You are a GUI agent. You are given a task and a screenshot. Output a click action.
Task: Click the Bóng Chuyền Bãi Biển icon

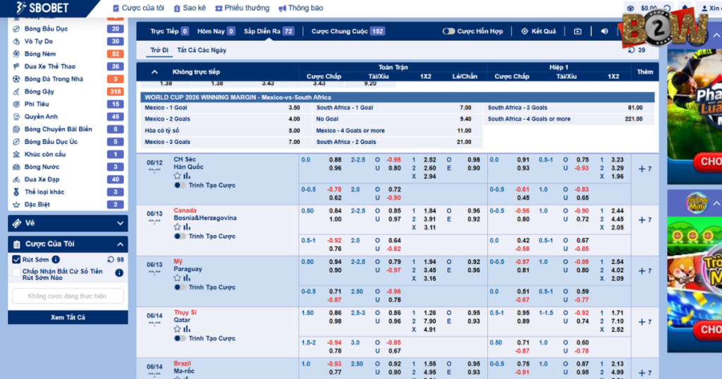(16, 129)
